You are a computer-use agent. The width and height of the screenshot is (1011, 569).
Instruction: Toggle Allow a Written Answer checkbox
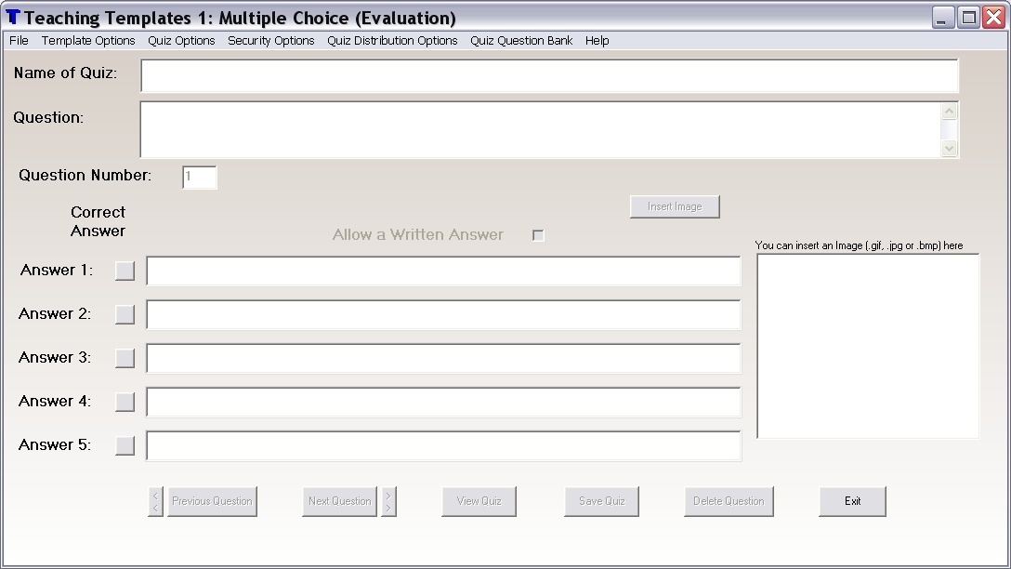pyautogui.click(x=538, y=235)
